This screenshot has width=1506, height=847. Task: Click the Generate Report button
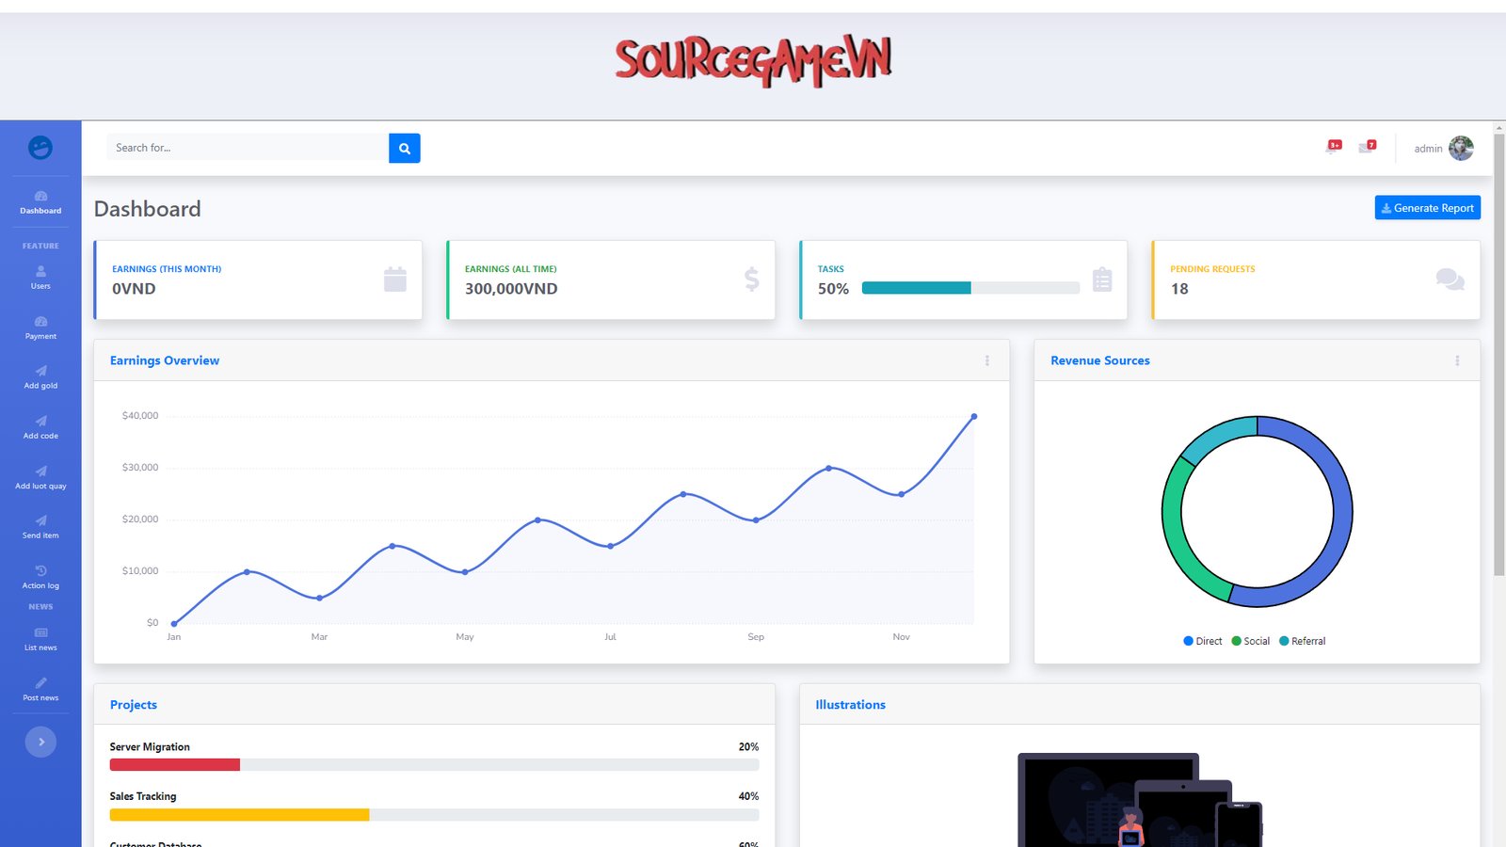[1427, 208]
